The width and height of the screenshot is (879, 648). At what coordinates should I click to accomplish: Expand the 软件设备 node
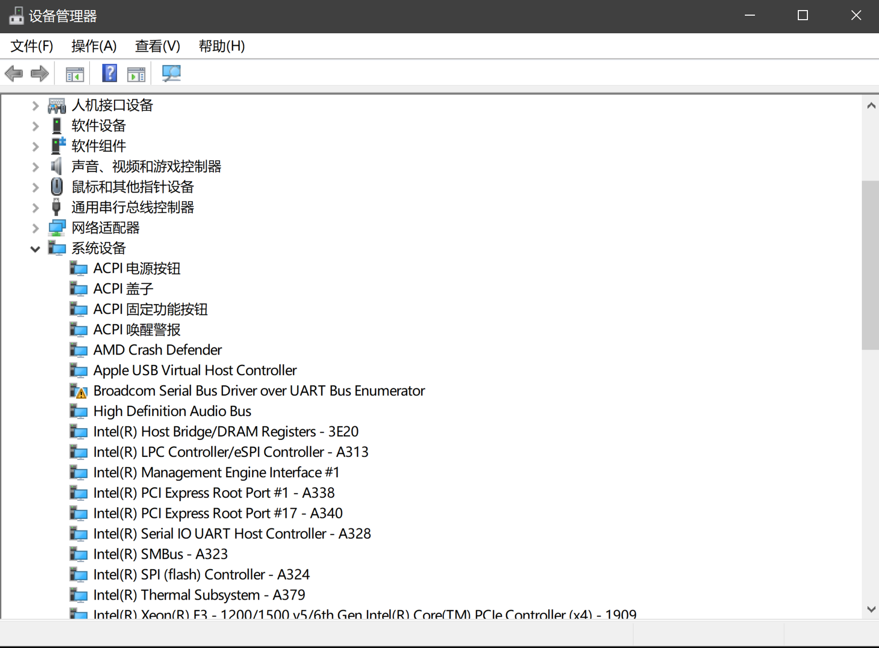35,126
